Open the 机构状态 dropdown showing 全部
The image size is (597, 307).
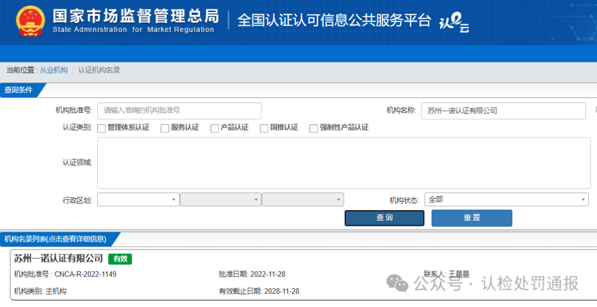pos(506,200)
